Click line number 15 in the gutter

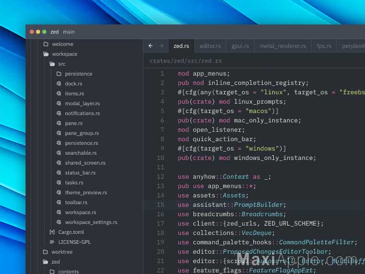click(x=160, y=205)
